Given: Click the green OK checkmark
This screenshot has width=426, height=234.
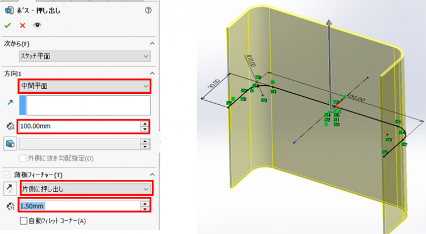Looking at the screenshot, I should (7, 25).
